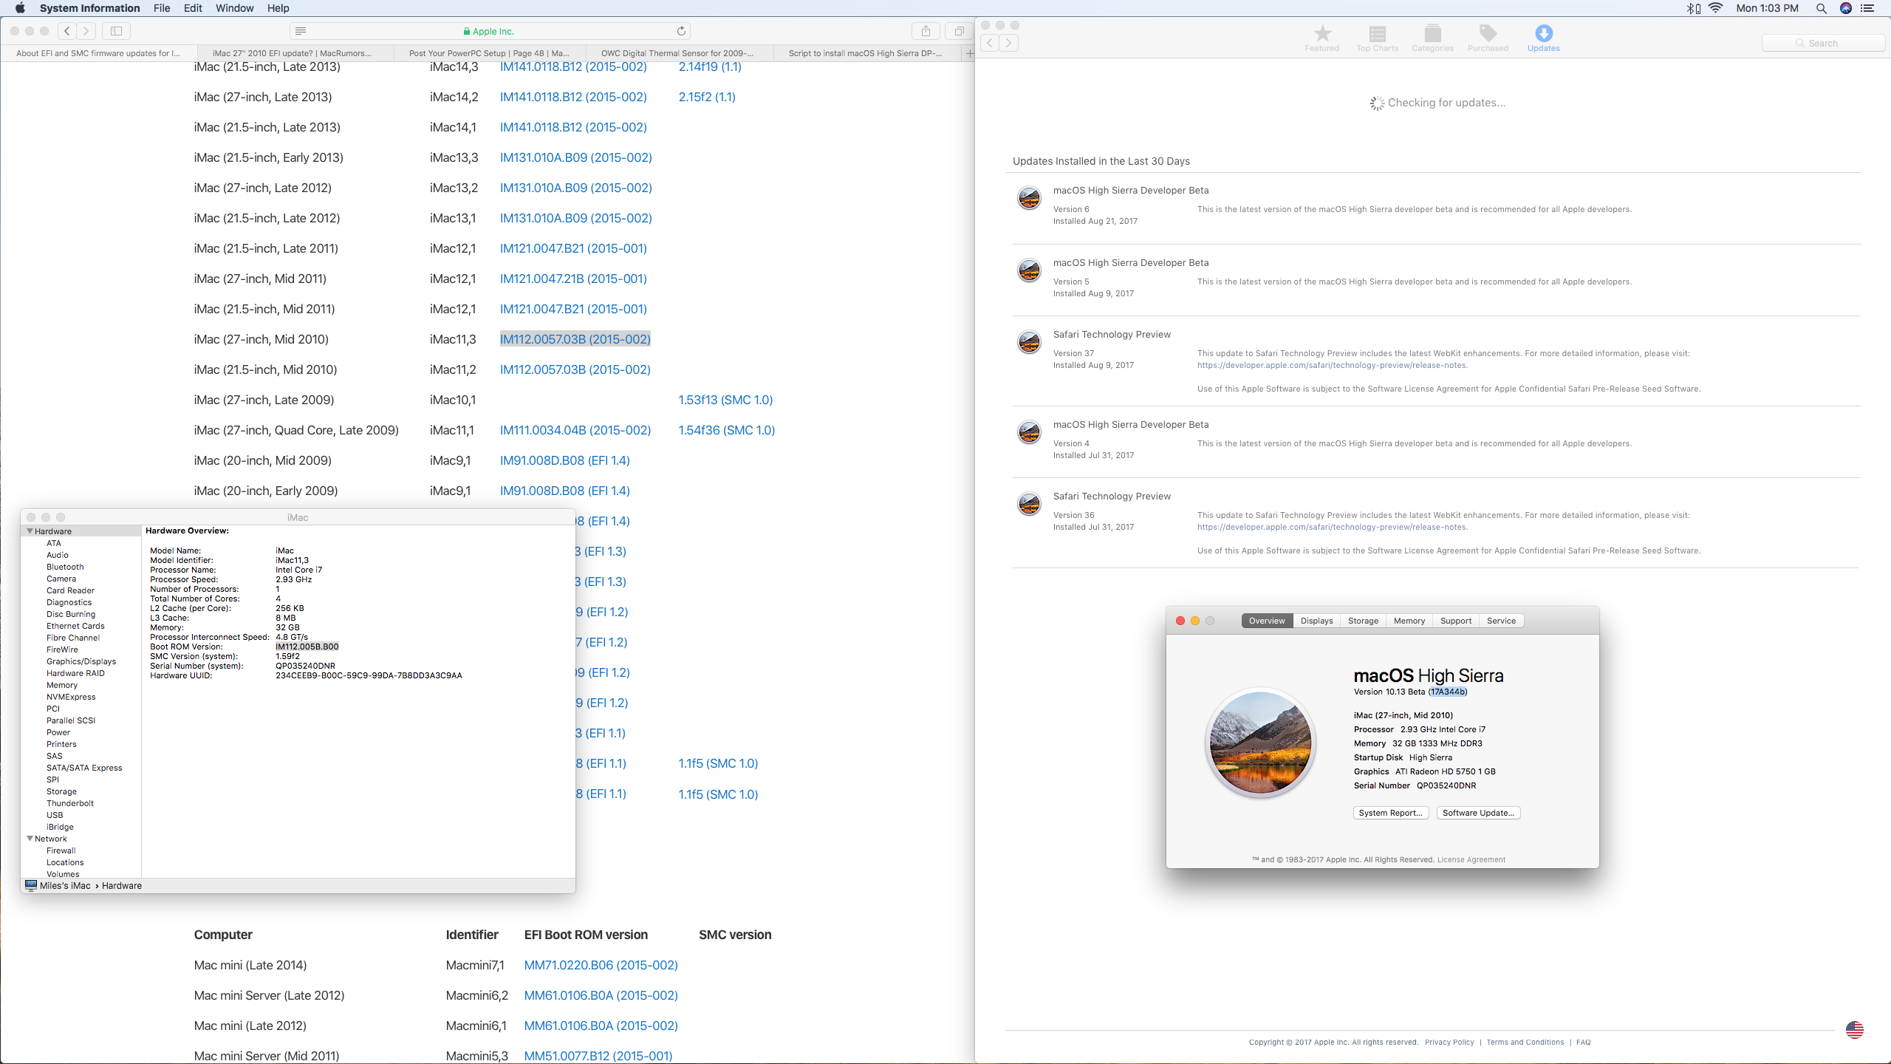This screenshot has width=1891, height=1064.
Task: Open Terms and Conditions link
Action: click(1525, 1042)
